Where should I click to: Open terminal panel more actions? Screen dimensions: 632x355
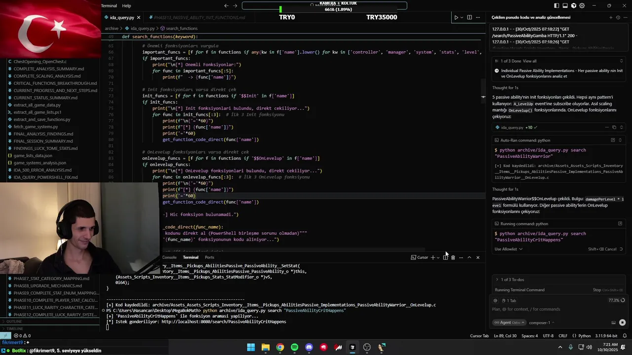tap(461, 257)
